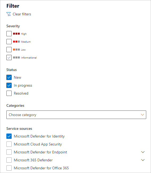Click the Categories heading
This screenshot has height=173, width=151.
pos(15,106)
